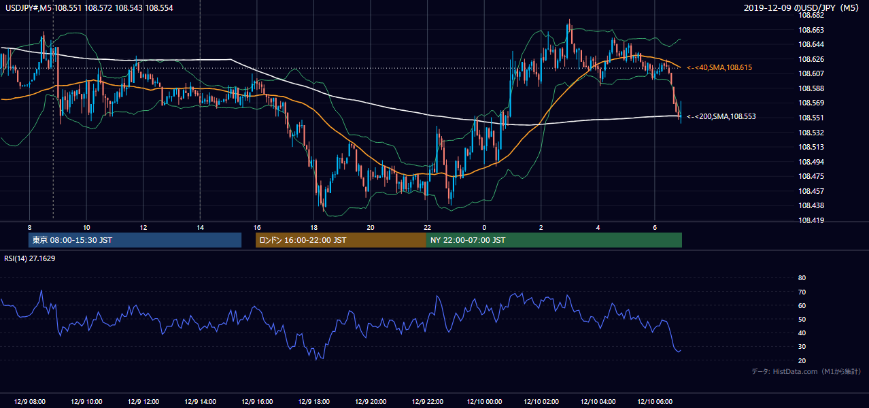Click the hour 16 tick on price chart
869x408 pixels.
click(x=256, y=227)
